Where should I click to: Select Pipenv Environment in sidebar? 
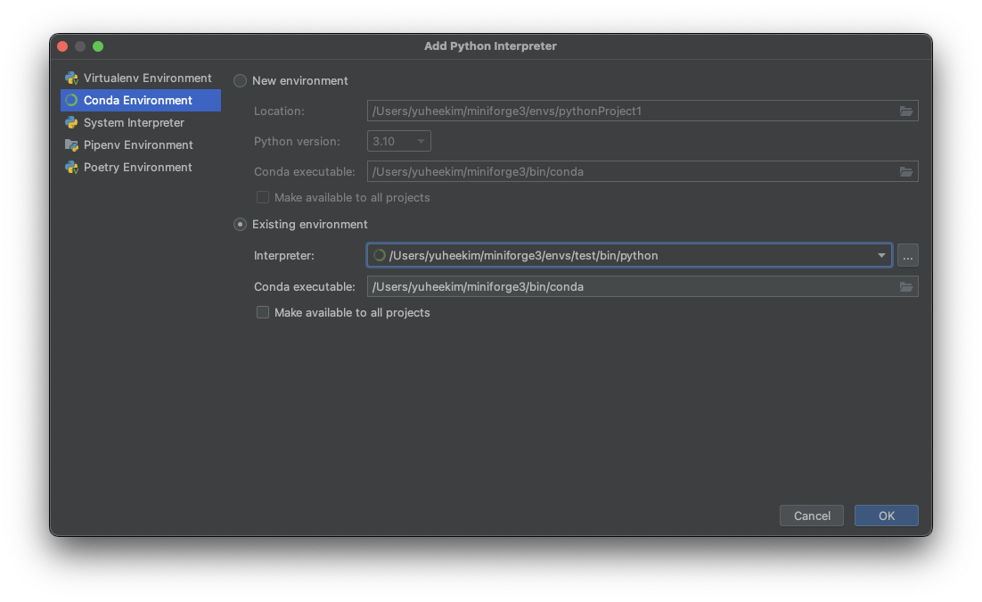140,144
